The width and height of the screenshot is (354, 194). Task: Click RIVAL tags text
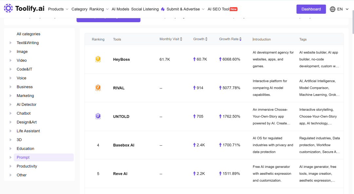319,88
